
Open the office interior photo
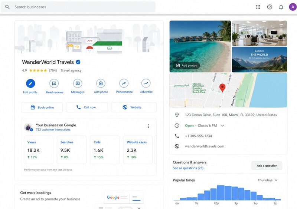[259, 33]
